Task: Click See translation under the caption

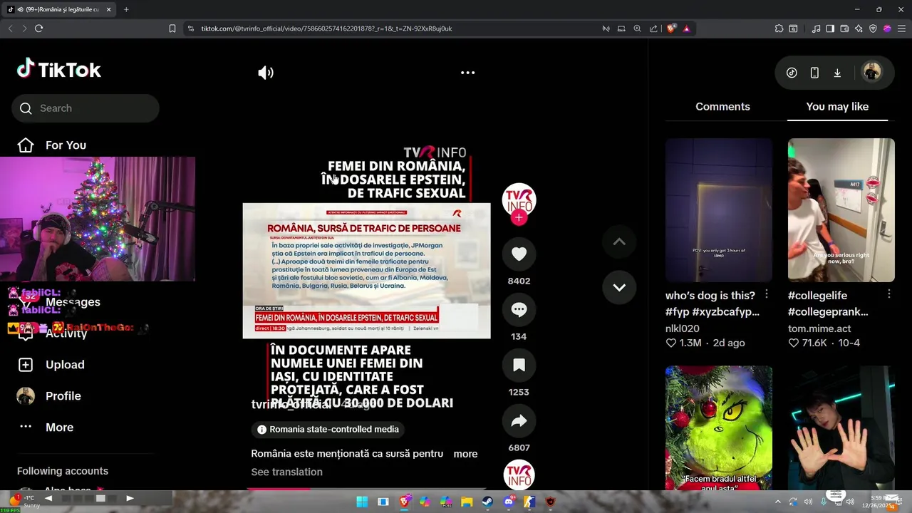Action: (x=286, y=472)
